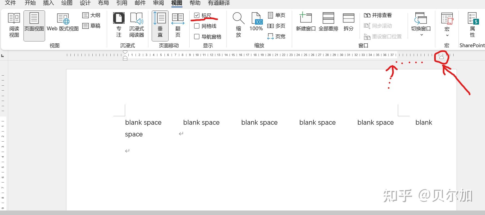Switch to the Review tab (审阅)
485x215 pixels.
(x=158, y=3)
